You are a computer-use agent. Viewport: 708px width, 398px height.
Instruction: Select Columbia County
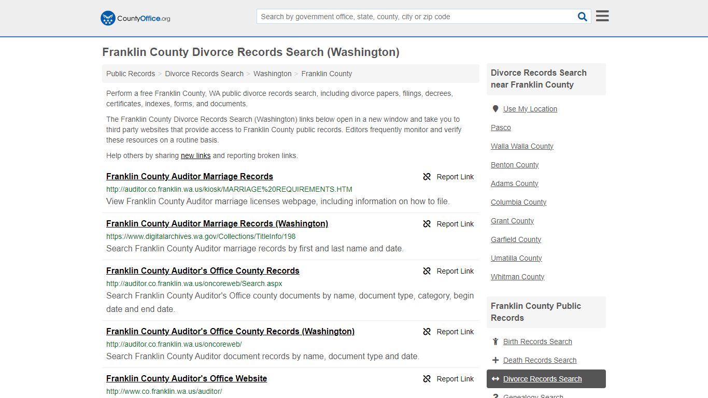(x=518, y=202)
